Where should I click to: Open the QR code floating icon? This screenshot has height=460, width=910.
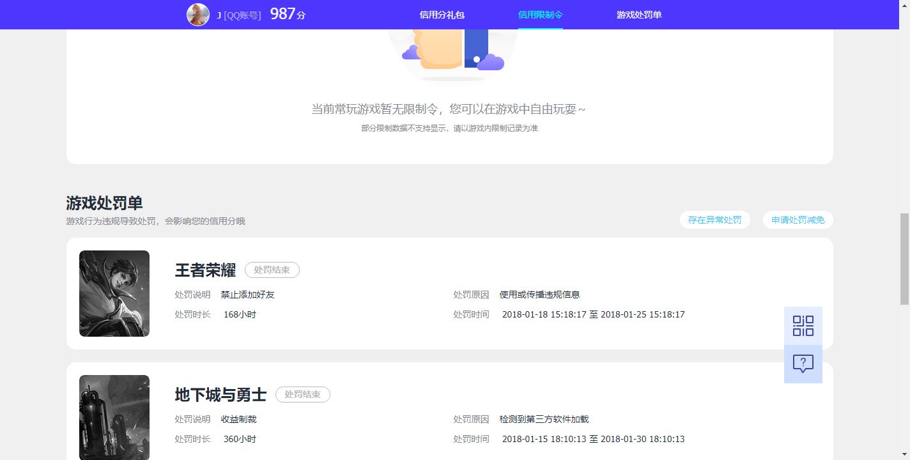(803, 326)
